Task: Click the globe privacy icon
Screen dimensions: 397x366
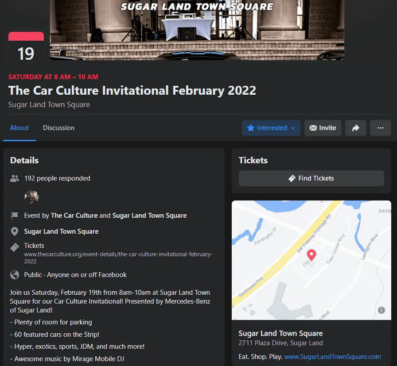Action: click(15, 275)
